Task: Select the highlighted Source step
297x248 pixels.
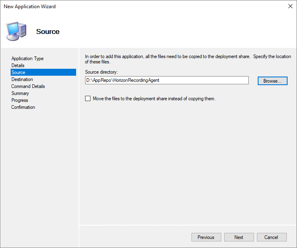Action: coord(18,72)
